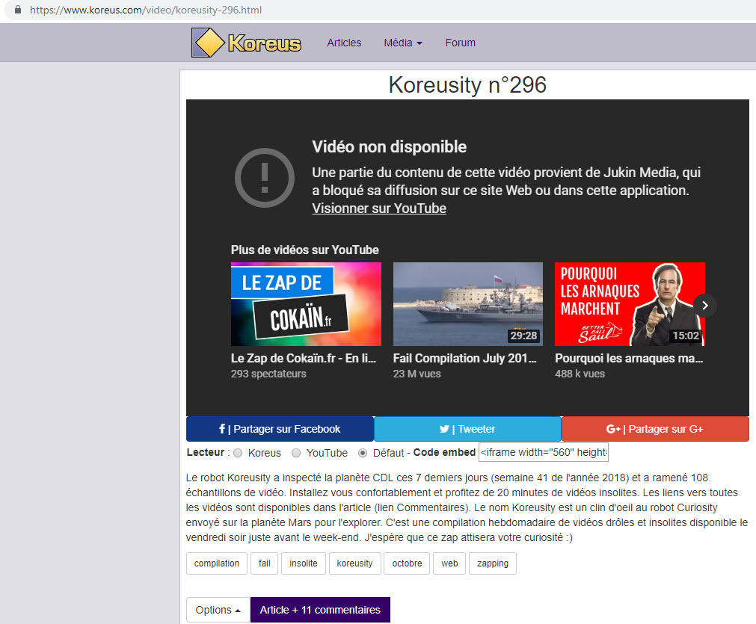The width and height of the screenshot is (756, 624).
Task: Click the Visionner sur YouTube link
Action: pyautogui.click(x=379, y=208)
